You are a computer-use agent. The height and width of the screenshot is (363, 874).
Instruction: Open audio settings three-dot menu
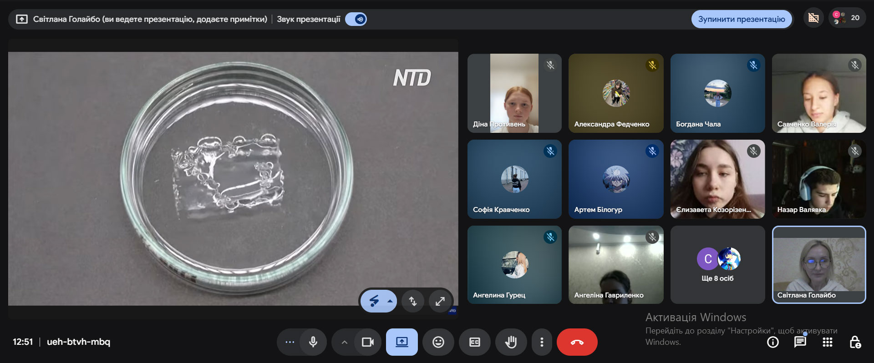coord(290,342)
